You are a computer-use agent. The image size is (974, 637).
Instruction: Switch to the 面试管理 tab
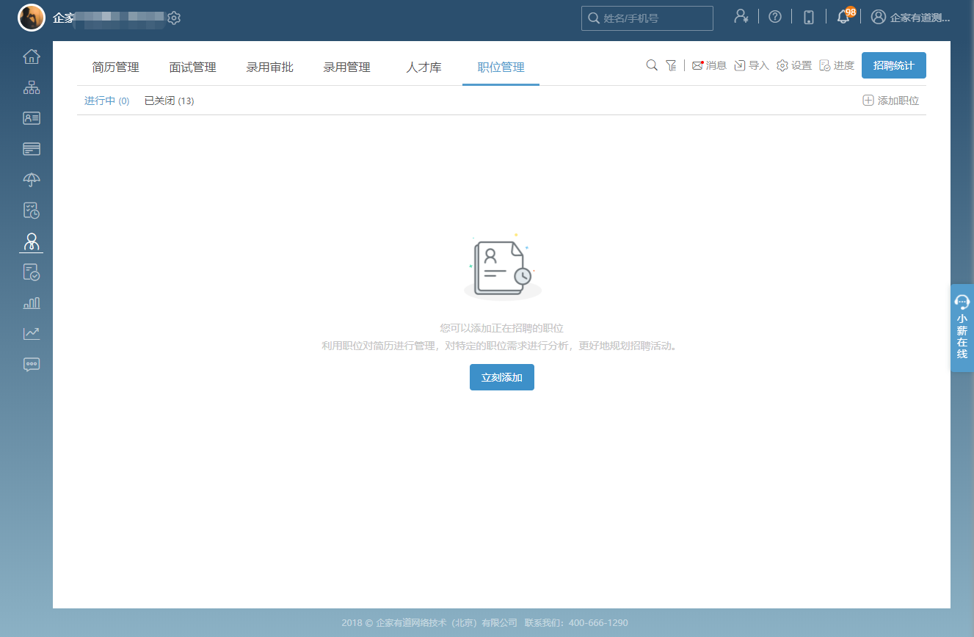tap(193, 68)
